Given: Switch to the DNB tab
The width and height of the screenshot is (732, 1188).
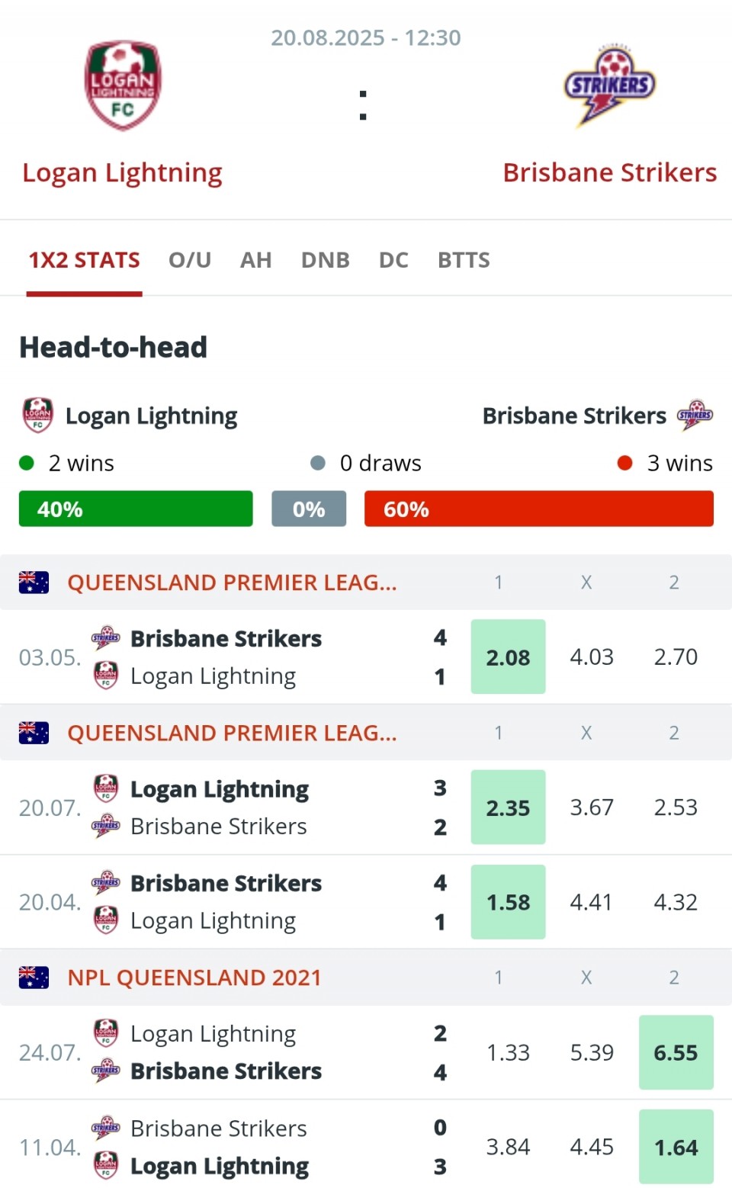Looking at the screenshot, I should (326, 260).
